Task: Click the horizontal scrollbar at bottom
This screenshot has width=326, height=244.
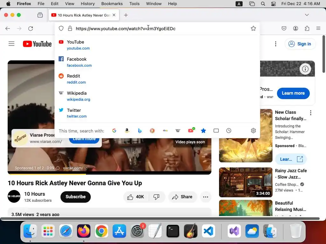Action: pos(160,219)
